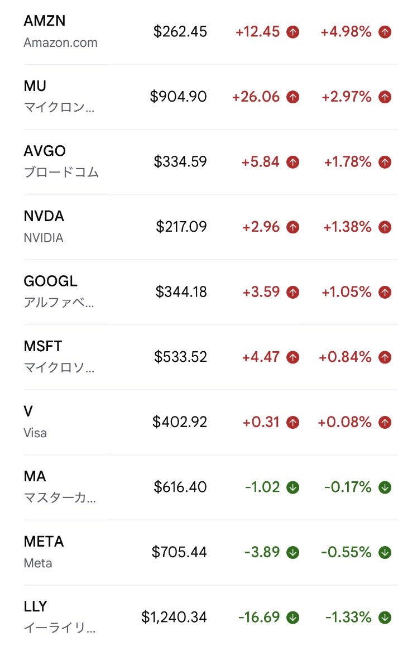The image size is (398, 646).
Task: Select the GOOGL price $344.18
Action: pyautogui.click(x=181, y=291)
